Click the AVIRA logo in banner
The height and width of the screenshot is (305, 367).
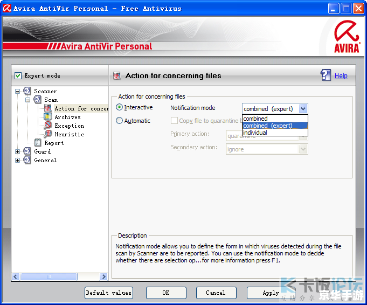(x=347, y=37)
